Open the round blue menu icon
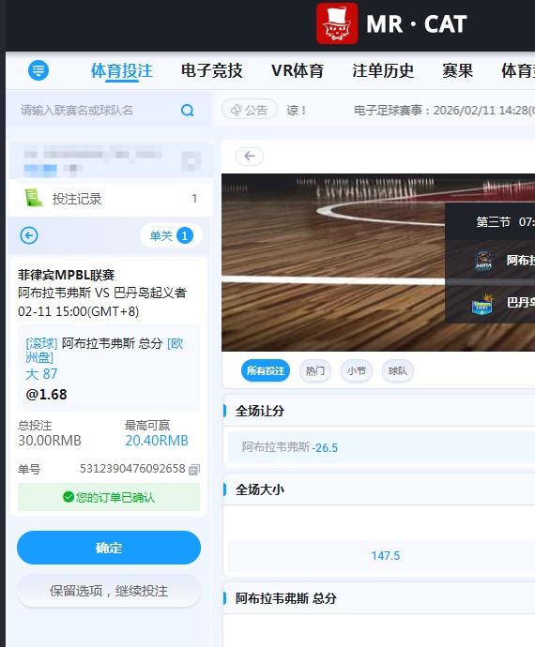 (x=38, y=70)
